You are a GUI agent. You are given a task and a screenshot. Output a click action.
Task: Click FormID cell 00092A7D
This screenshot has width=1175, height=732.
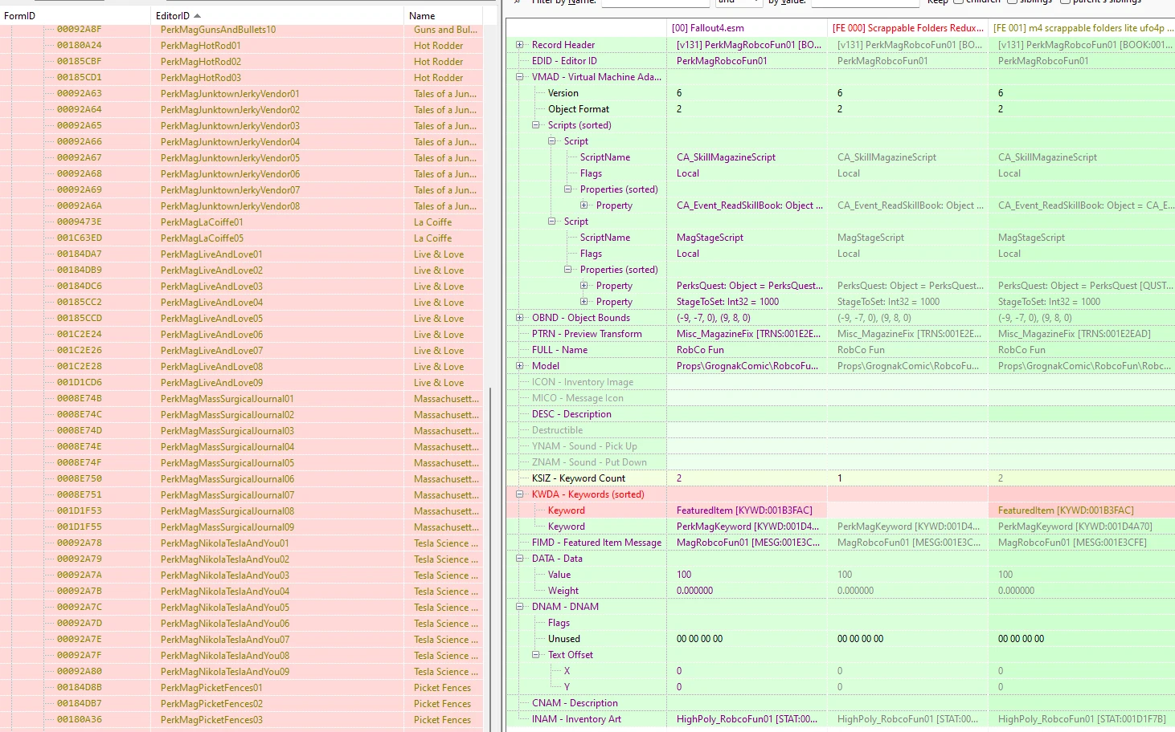click(x=79, y=624)
